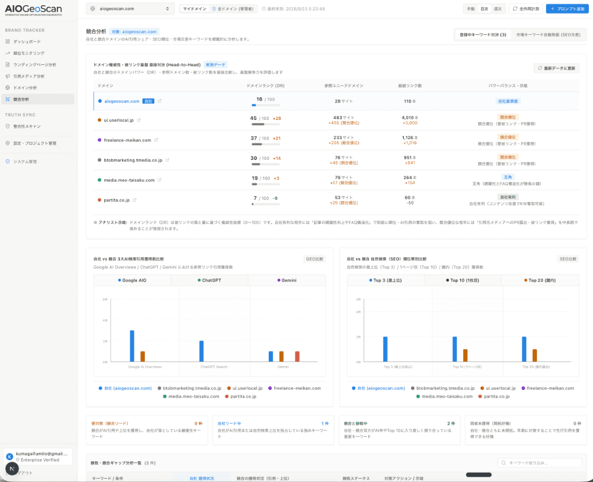Toggle ui.userlocal.jp in GEO chart legend
The image size is (593, 482).
coord(245,388)
